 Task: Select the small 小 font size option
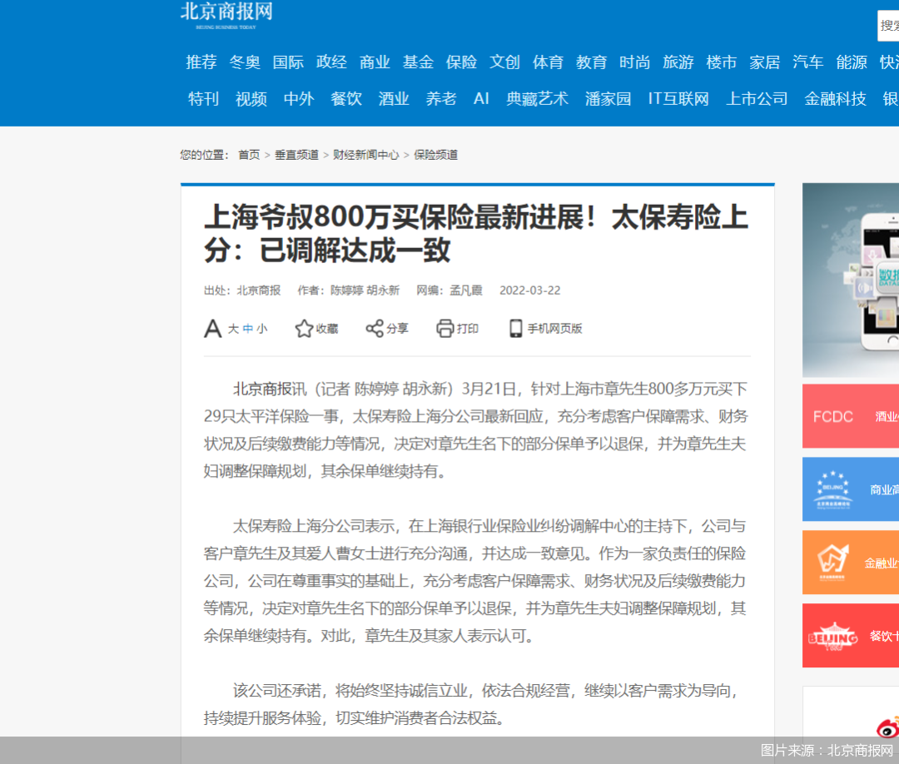[x=263, y=330]
